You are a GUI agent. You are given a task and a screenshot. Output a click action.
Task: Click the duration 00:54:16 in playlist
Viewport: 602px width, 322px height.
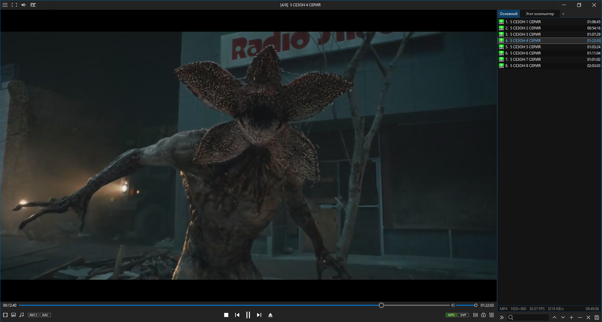click(x=594, y=28)
